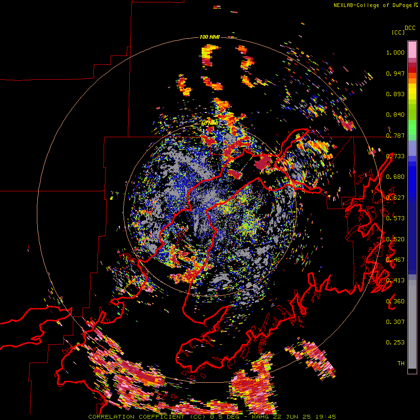Click the CORRELATION COEFFICIENT (CC) footer title
The image size is (420, 420).
point(147,417)
